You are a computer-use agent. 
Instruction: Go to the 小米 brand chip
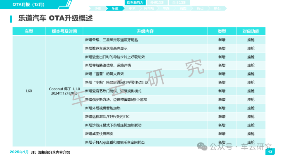[x=132, y=8]
